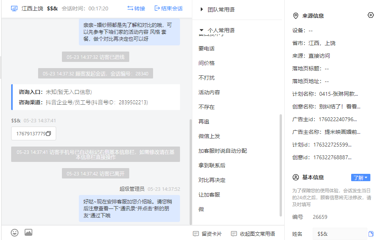Screen dimensions: 380x240
Task: Select the 要电话 quick phrase
Action: click(207, 48)
